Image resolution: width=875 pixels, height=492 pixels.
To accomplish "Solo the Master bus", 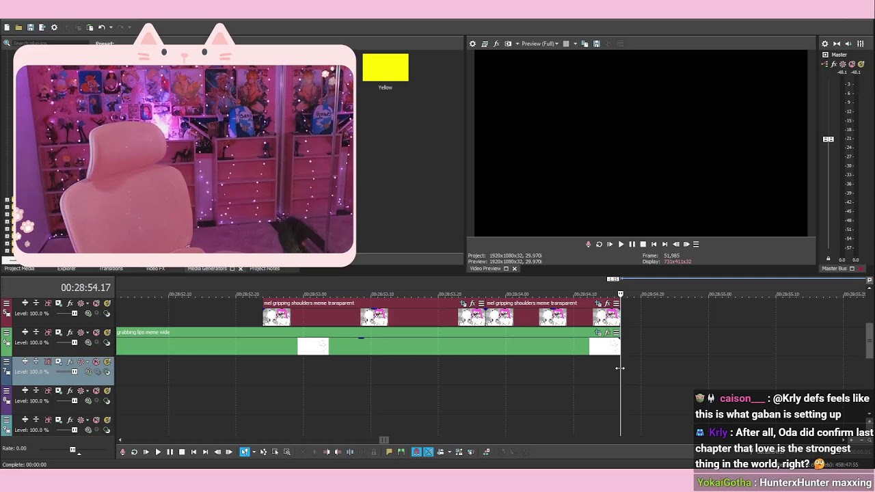I will [x=861, y=64].
